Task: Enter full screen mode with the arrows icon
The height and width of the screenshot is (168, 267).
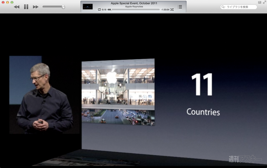Action: [x=264, y=2]
